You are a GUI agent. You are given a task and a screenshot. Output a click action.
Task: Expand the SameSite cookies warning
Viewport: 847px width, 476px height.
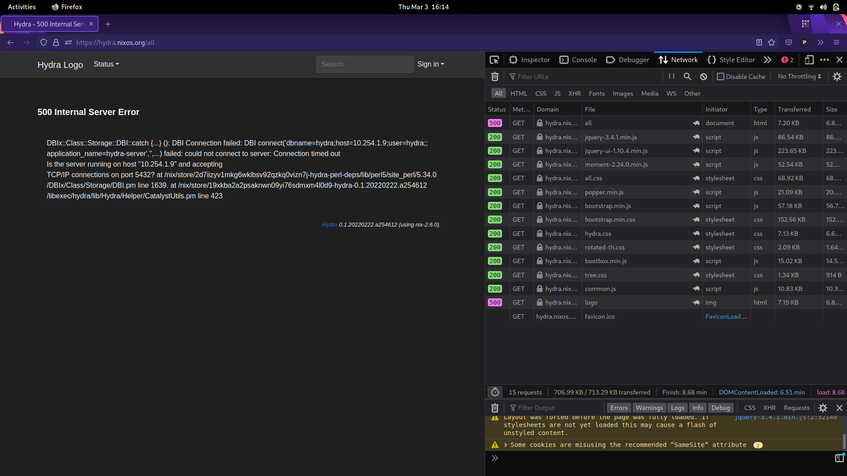point(506,445)
